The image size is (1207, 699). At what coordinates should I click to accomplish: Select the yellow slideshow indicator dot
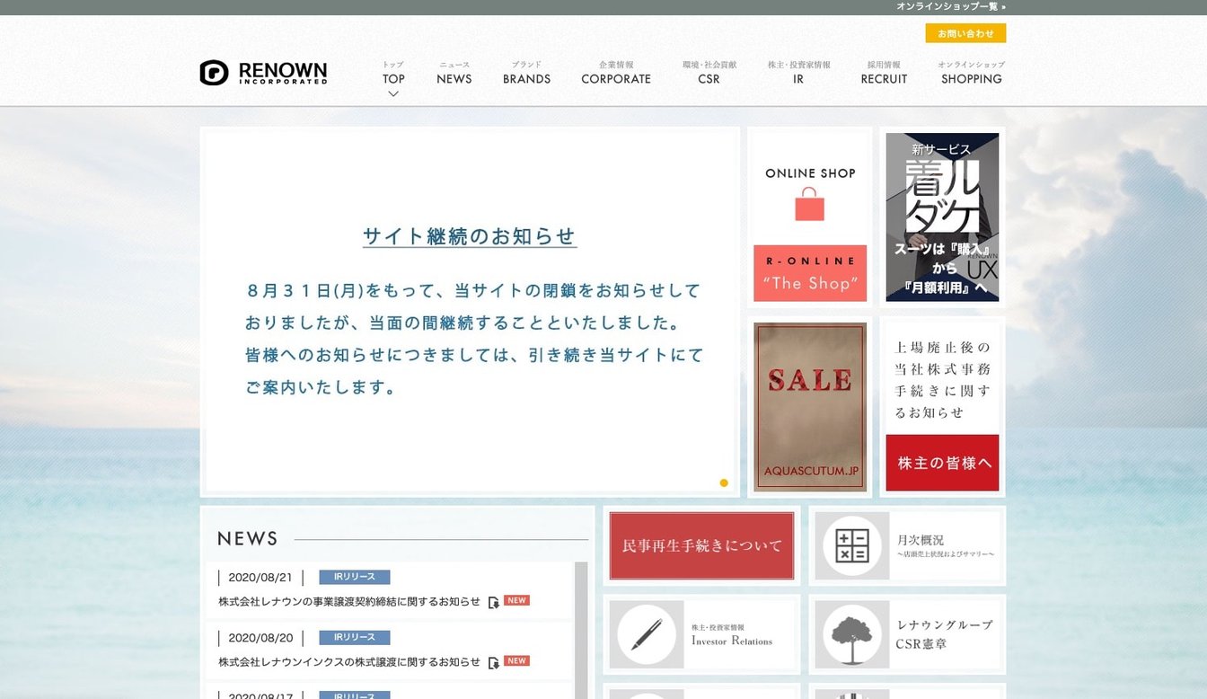click(724, 482)
